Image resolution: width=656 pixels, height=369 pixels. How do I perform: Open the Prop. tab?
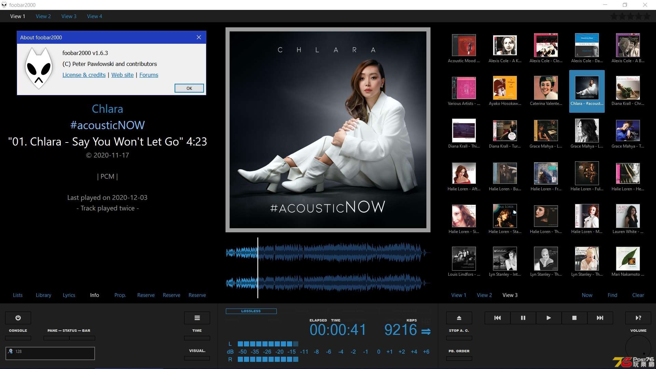[120, 295]
